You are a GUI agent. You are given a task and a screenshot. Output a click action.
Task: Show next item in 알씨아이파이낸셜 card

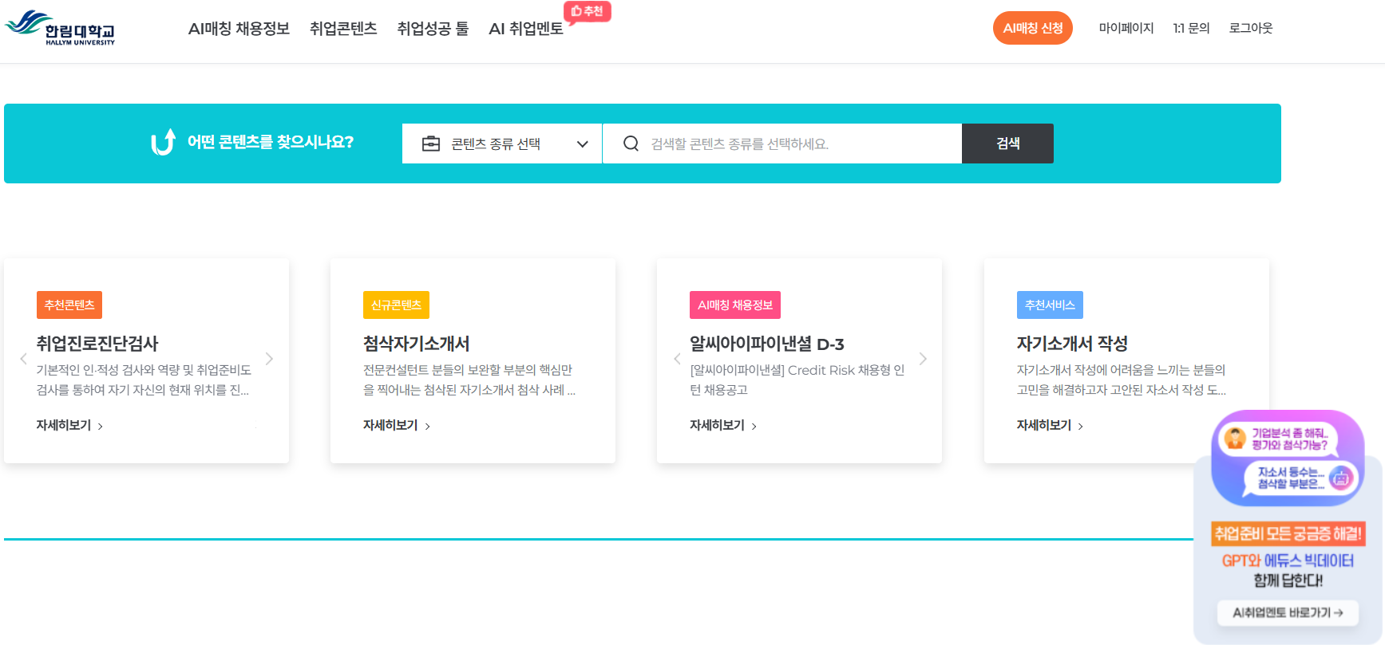click(923, 359)
